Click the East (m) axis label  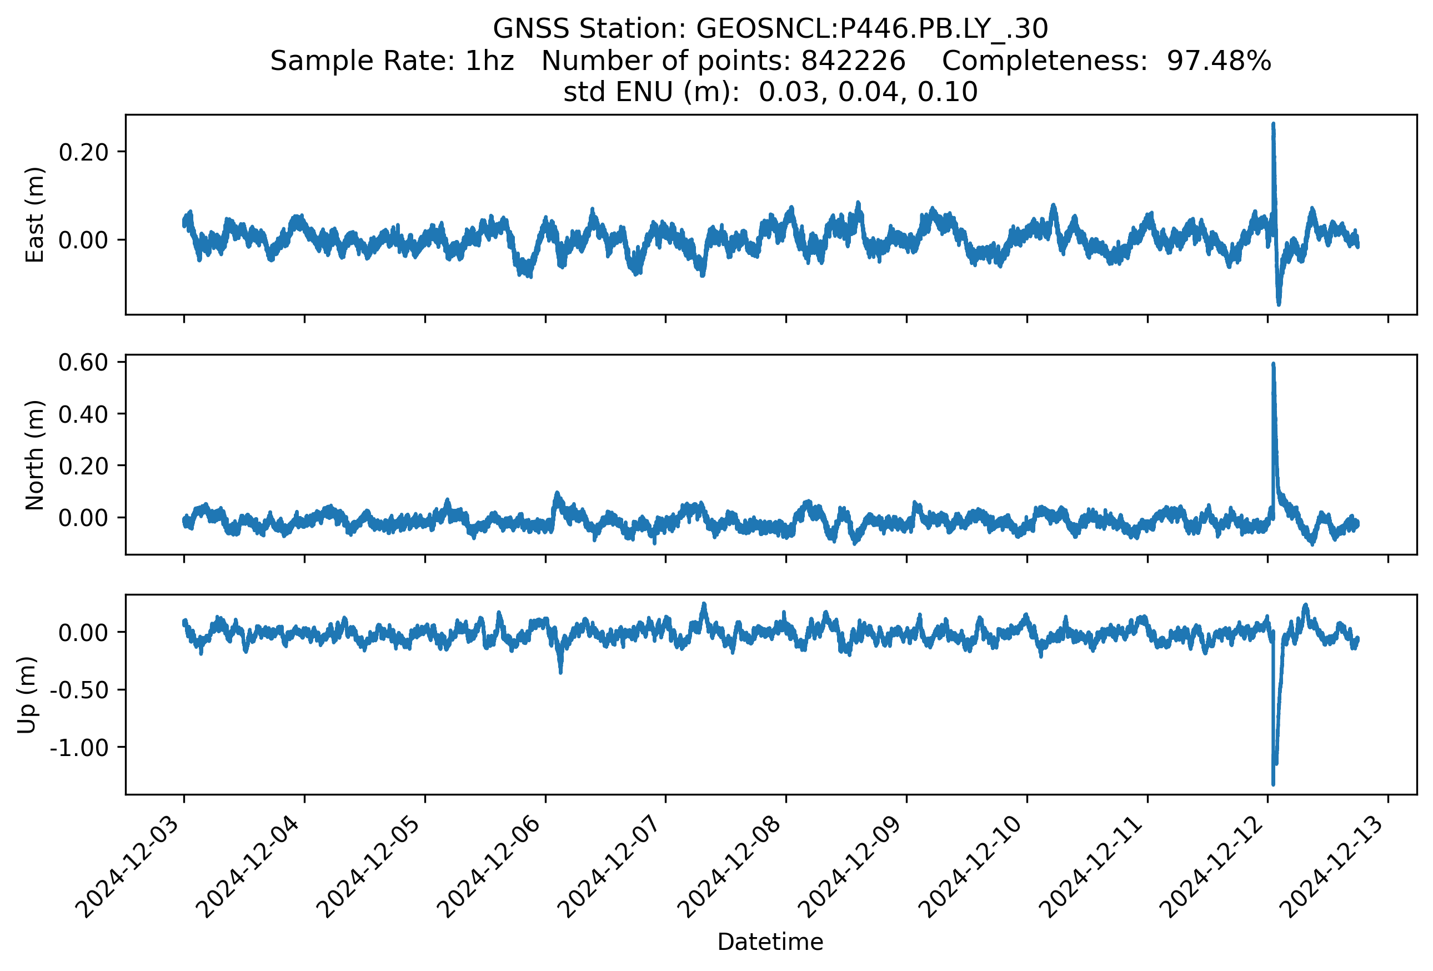pos(35,214)
